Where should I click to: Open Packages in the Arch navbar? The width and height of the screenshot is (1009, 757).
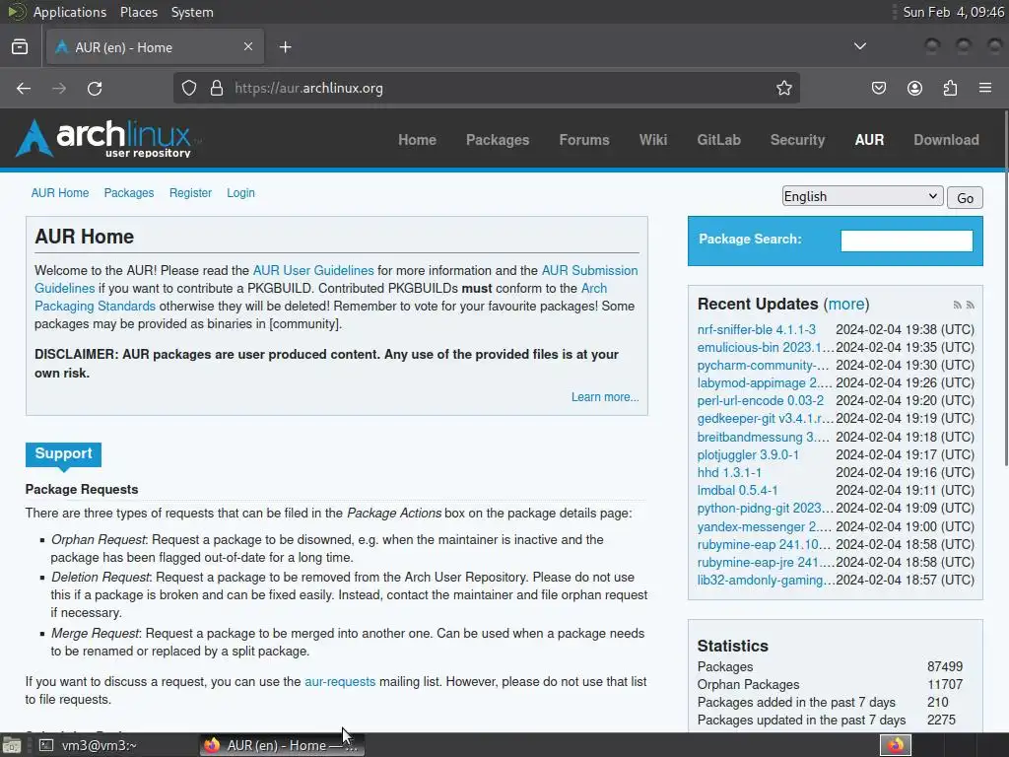pos(498,140)
